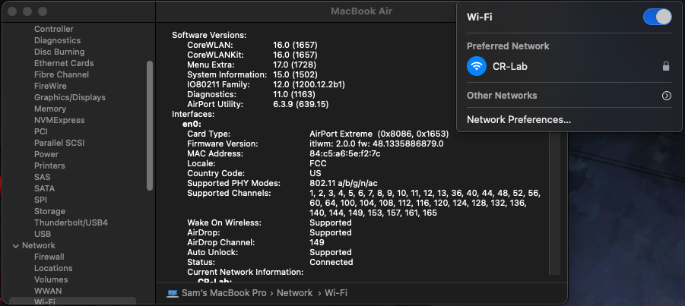Click the Software Versions heading
The height and width of the screenshot is (306, 685).
209,35
